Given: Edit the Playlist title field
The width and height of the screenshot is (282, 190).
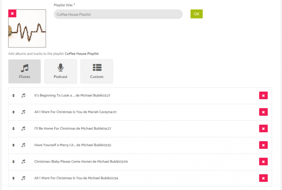Looking at the screenshot, I should pyautogui.click(x=118, y=14).
